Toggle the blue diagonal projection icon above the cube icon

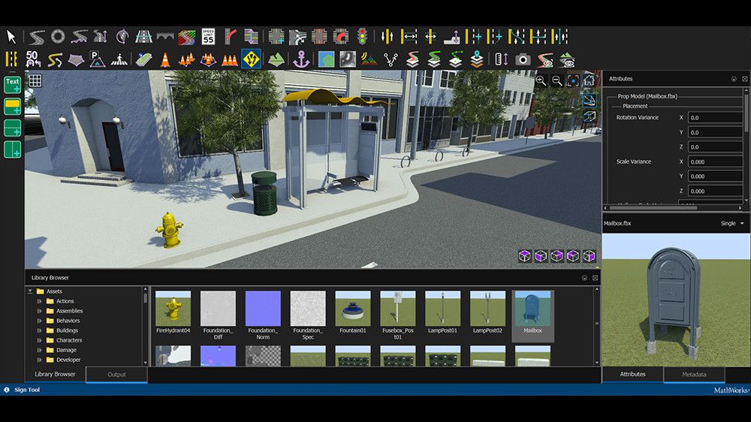click(x=589, y=100)
